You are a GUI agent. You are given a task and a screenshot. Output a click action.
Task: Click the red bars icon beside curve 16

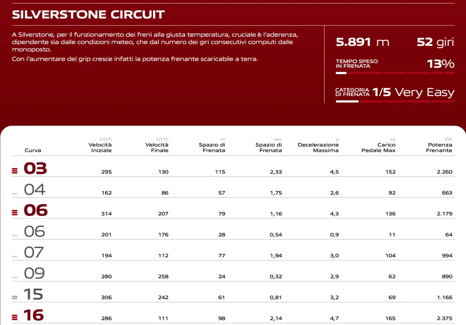[x=15, y=318]
